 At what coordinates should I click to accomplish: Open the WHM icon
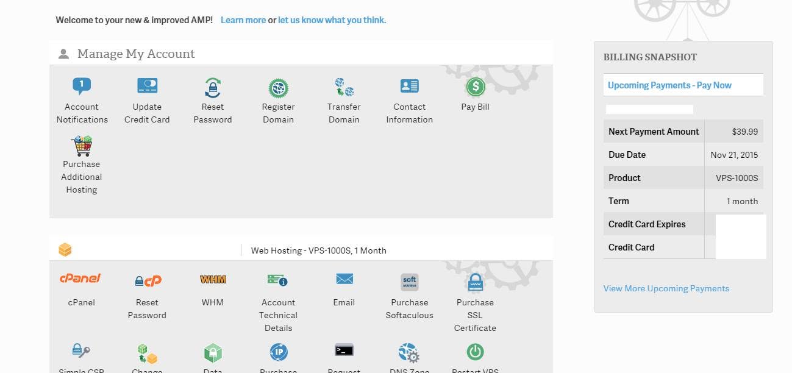pyautogui.click(x=213, y=280)
